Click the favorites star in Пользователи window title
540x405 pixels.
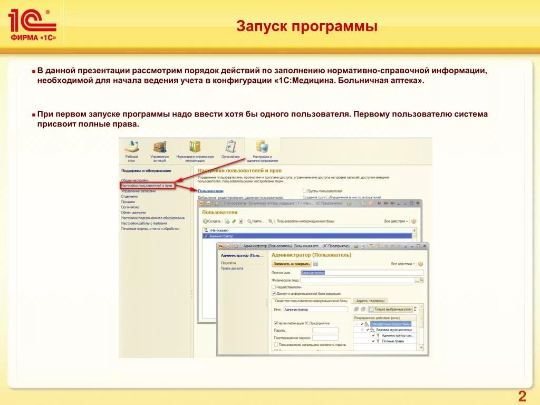217,204
